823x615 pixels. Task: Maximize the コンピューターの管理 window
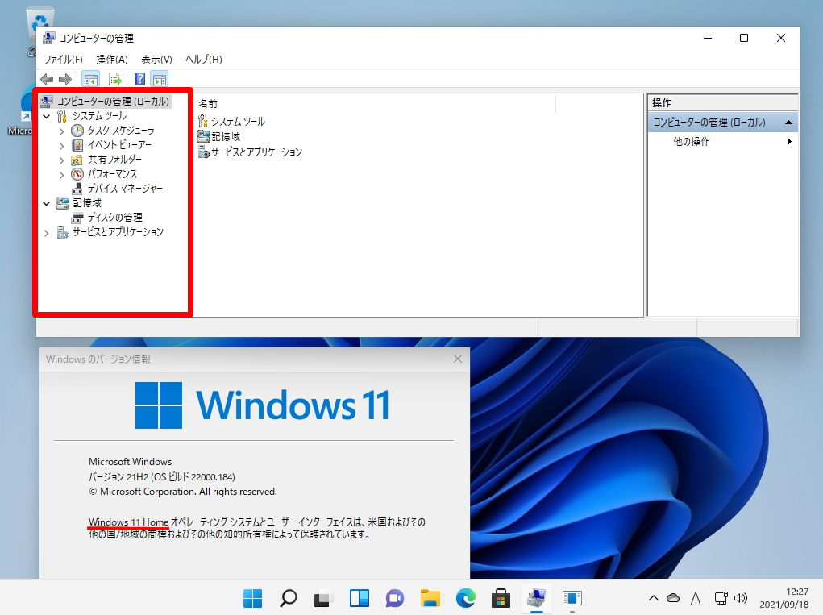coord(744,38)
